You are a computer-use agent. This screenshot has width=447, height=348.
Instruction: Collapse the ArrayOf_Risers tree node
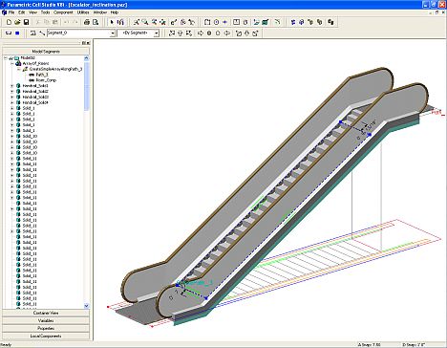click(12, 63)
